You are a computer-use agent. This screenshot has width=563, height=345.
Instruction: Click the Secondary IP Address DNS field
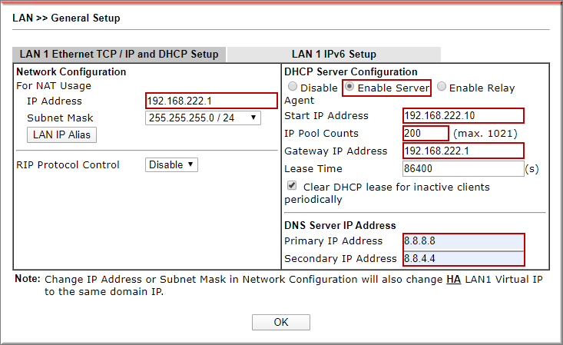[x=464, y=258]
